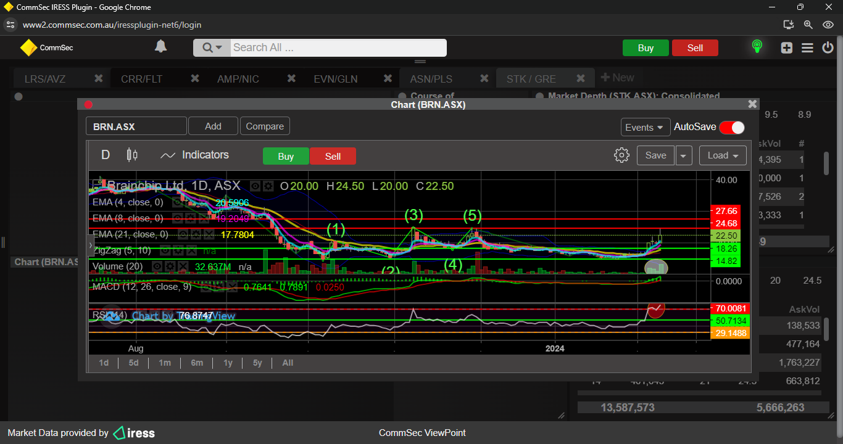Open the search type dropdown magnifier

[x=212, y=47]
